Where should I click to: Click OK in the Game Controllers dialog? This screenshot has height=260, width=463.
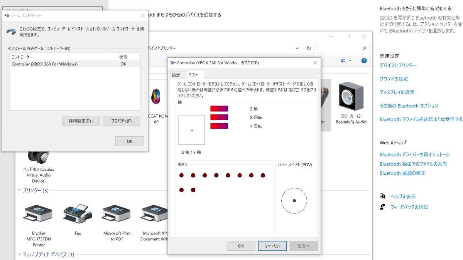pyautogui.click(x=130, y=141)
